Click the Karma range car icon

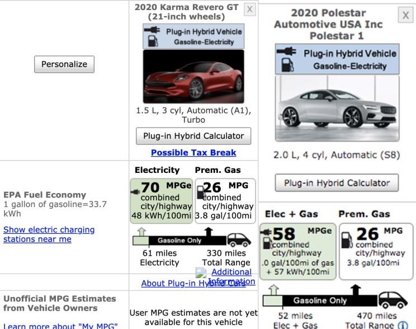pos(239,240)
